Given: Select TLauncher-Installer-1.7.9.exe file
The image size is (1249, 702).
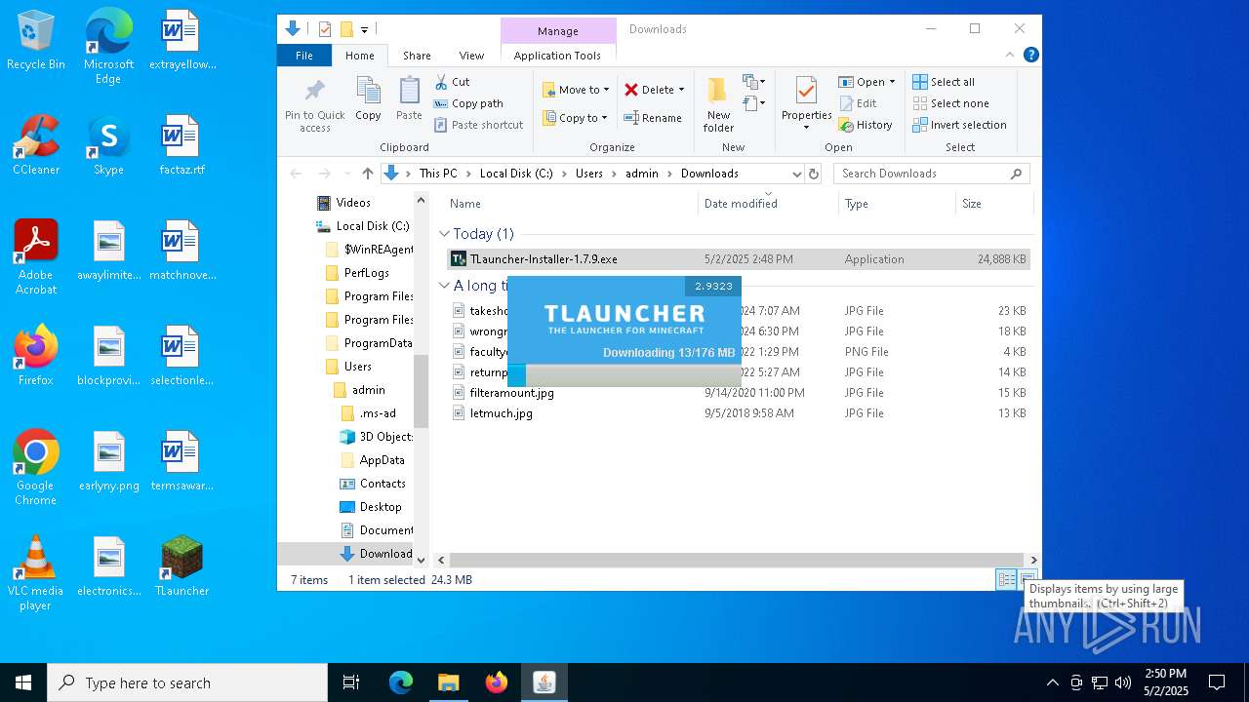Looking at the screenshot, I should coord(738,259).
